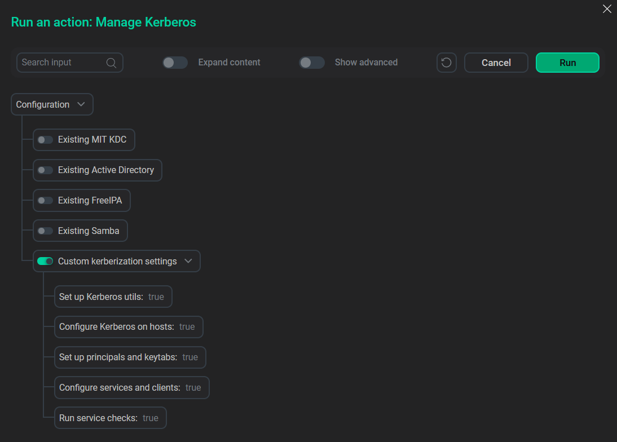Select the Set up Kerberos utils setting
Image resolution: width=617 pixels, height=442 pixels.
click(113, 297)
